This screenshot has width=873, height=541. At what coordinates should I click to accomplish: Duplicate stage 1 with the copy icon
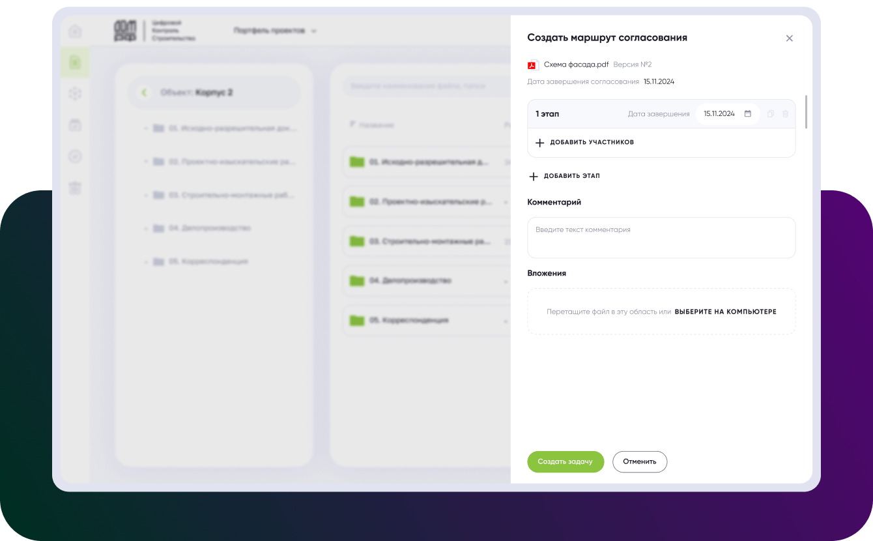coord(771,114)
